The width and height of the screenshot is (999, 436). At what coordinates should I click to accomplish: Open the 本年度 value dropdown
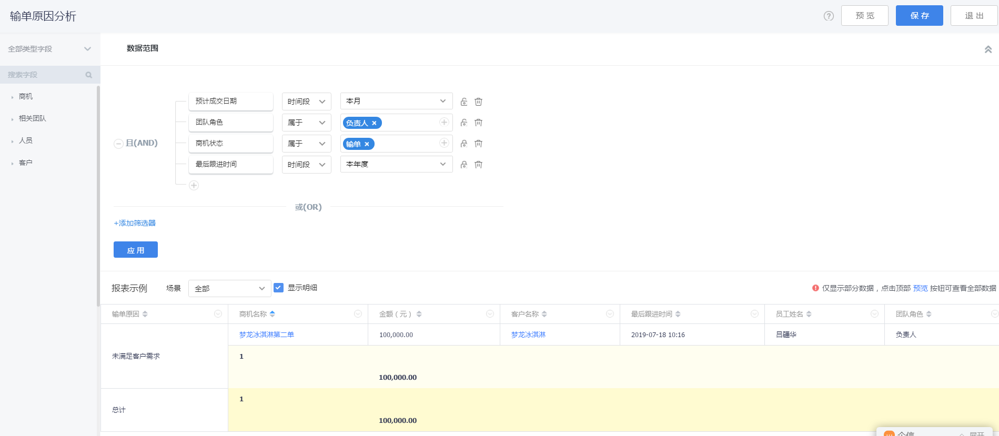397,164
